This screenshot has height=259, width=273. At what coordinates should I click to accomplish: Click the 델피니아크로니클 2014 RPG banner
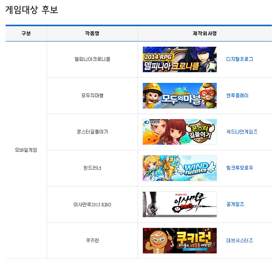[x=180, y=59]
